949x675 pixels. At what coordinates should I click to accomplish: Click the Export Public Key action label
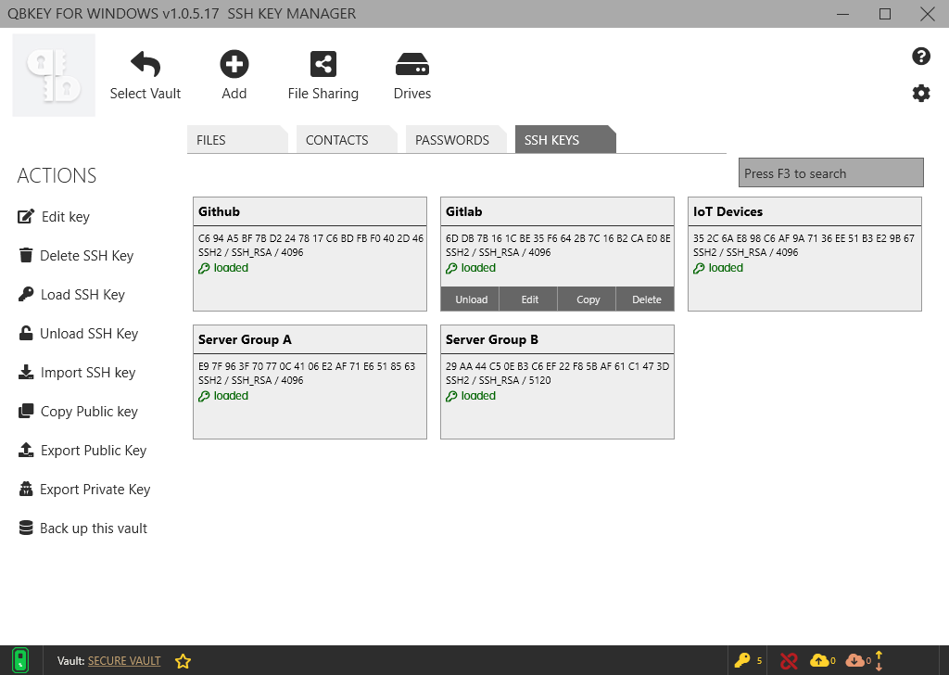[x=94, y=451]
